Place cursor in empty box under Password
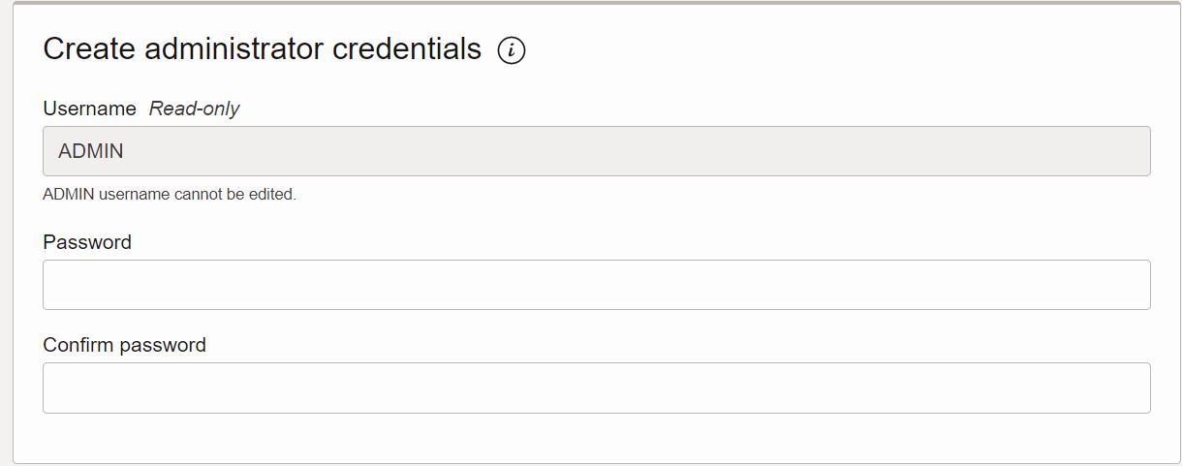The image size is (1182, 466). (597, 285)
